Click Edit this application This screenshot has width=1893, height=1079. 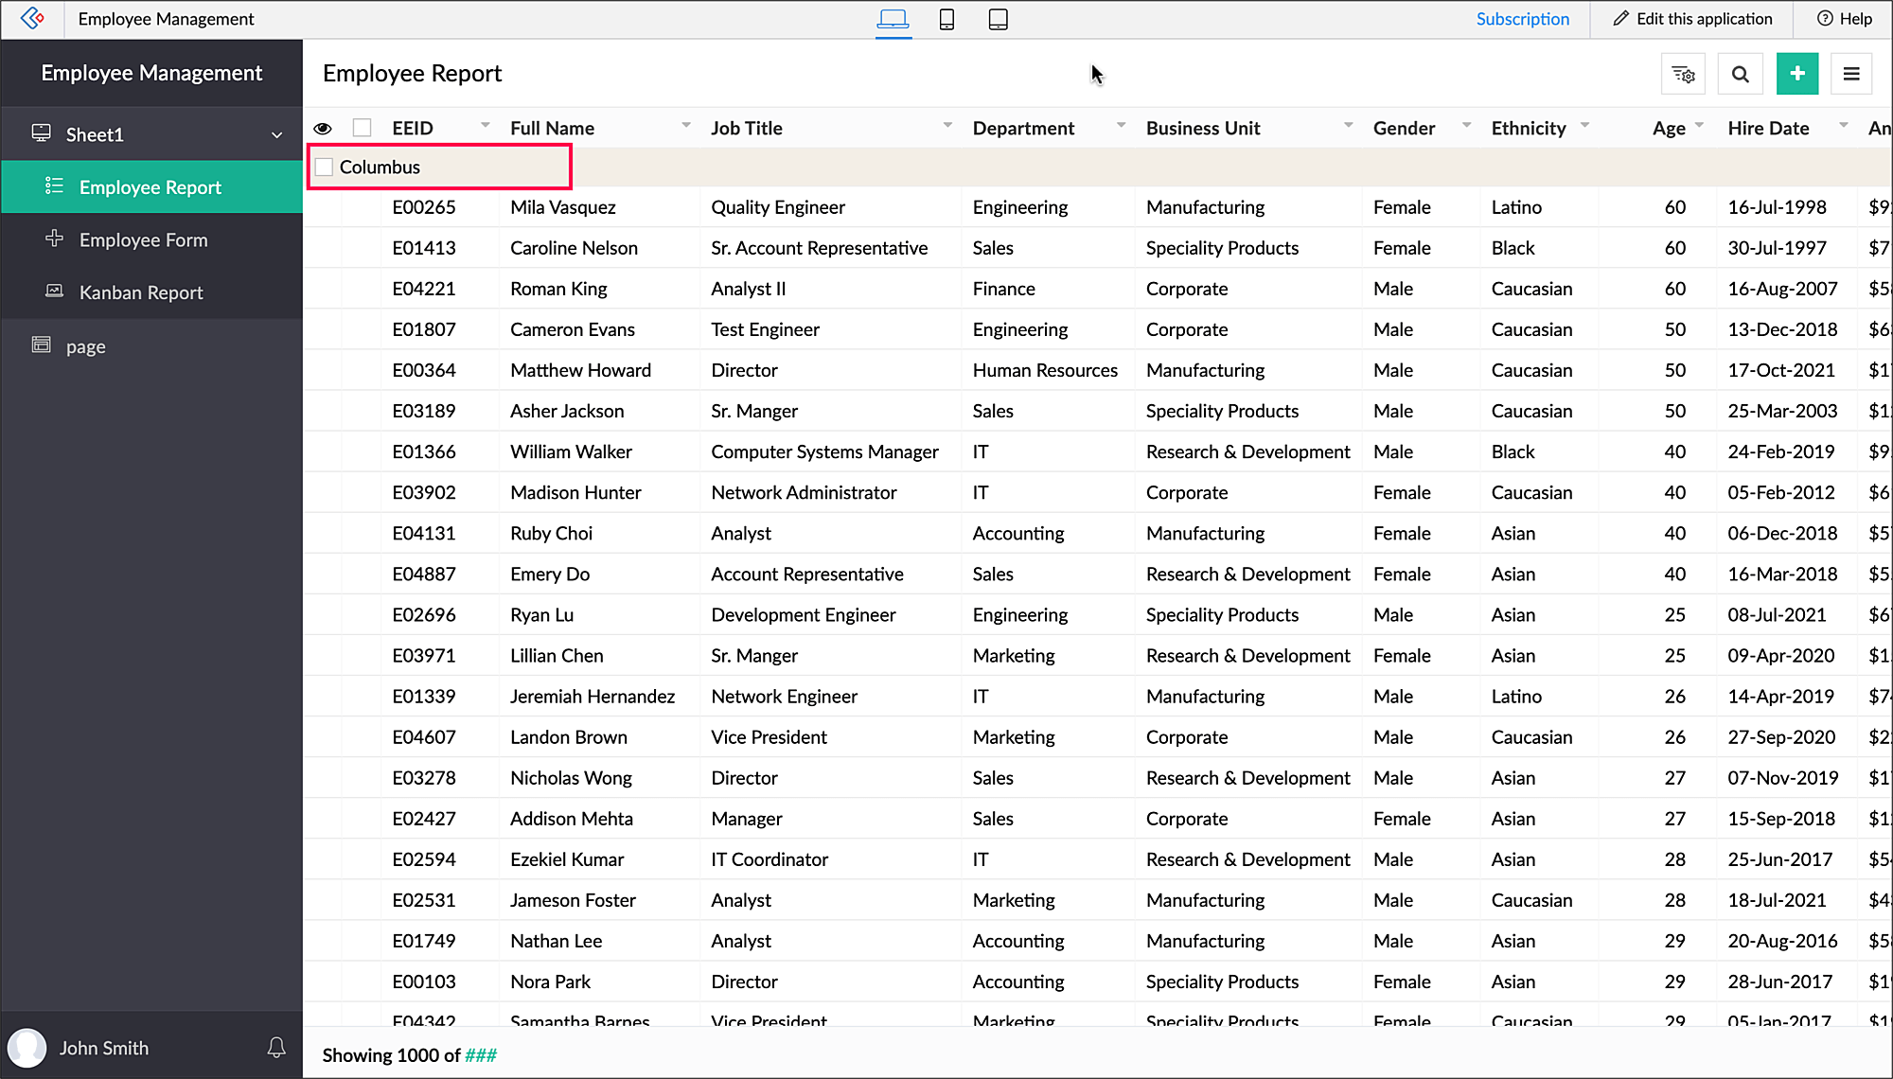pyautogui.click(x=1692, y=19)
